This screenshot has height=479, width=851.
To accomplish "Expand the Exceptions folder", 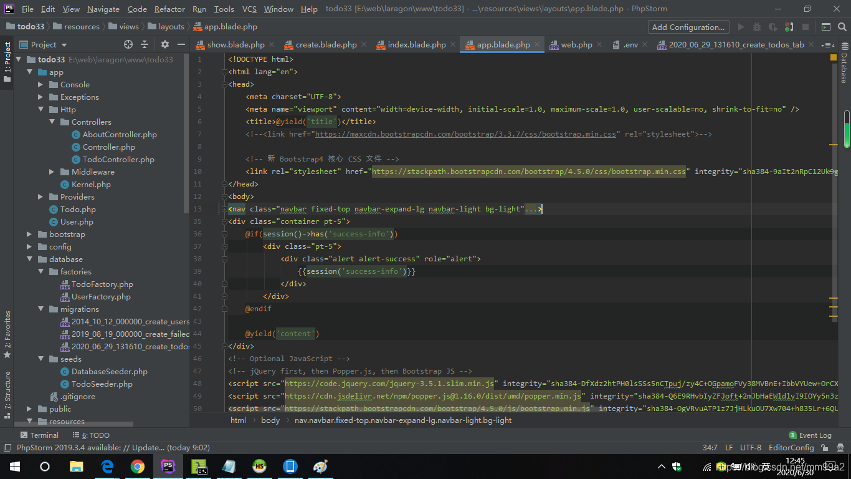I will click(x=40, y=97).
